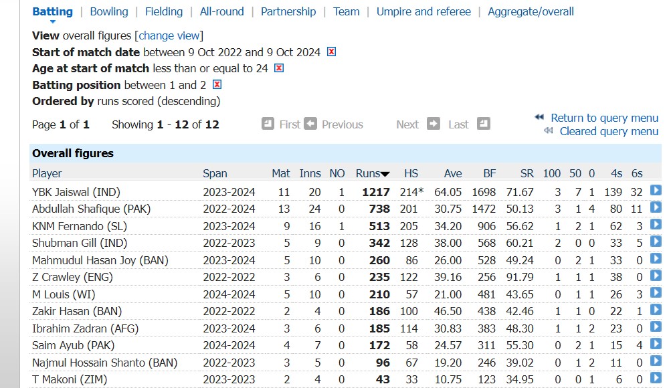The width and height of the screenshot is (665, 388).
Task: Remove the match date filter
Action: tap(331, 52)
